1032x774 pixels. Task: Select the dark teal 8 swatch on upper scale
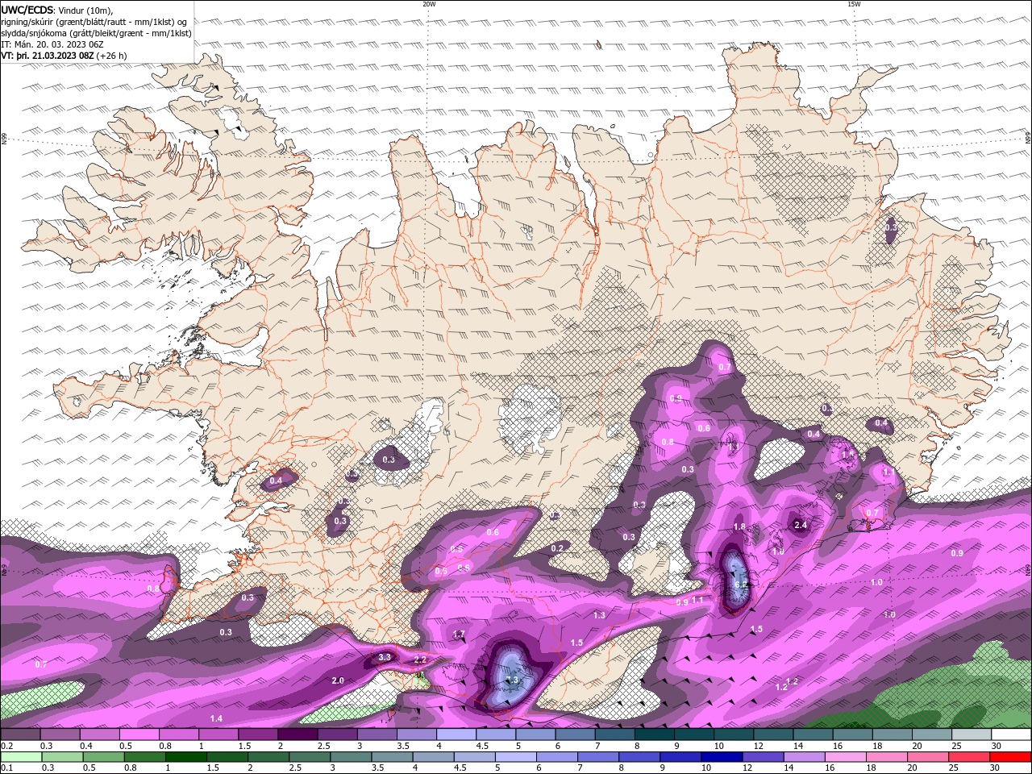coord(655,734)
